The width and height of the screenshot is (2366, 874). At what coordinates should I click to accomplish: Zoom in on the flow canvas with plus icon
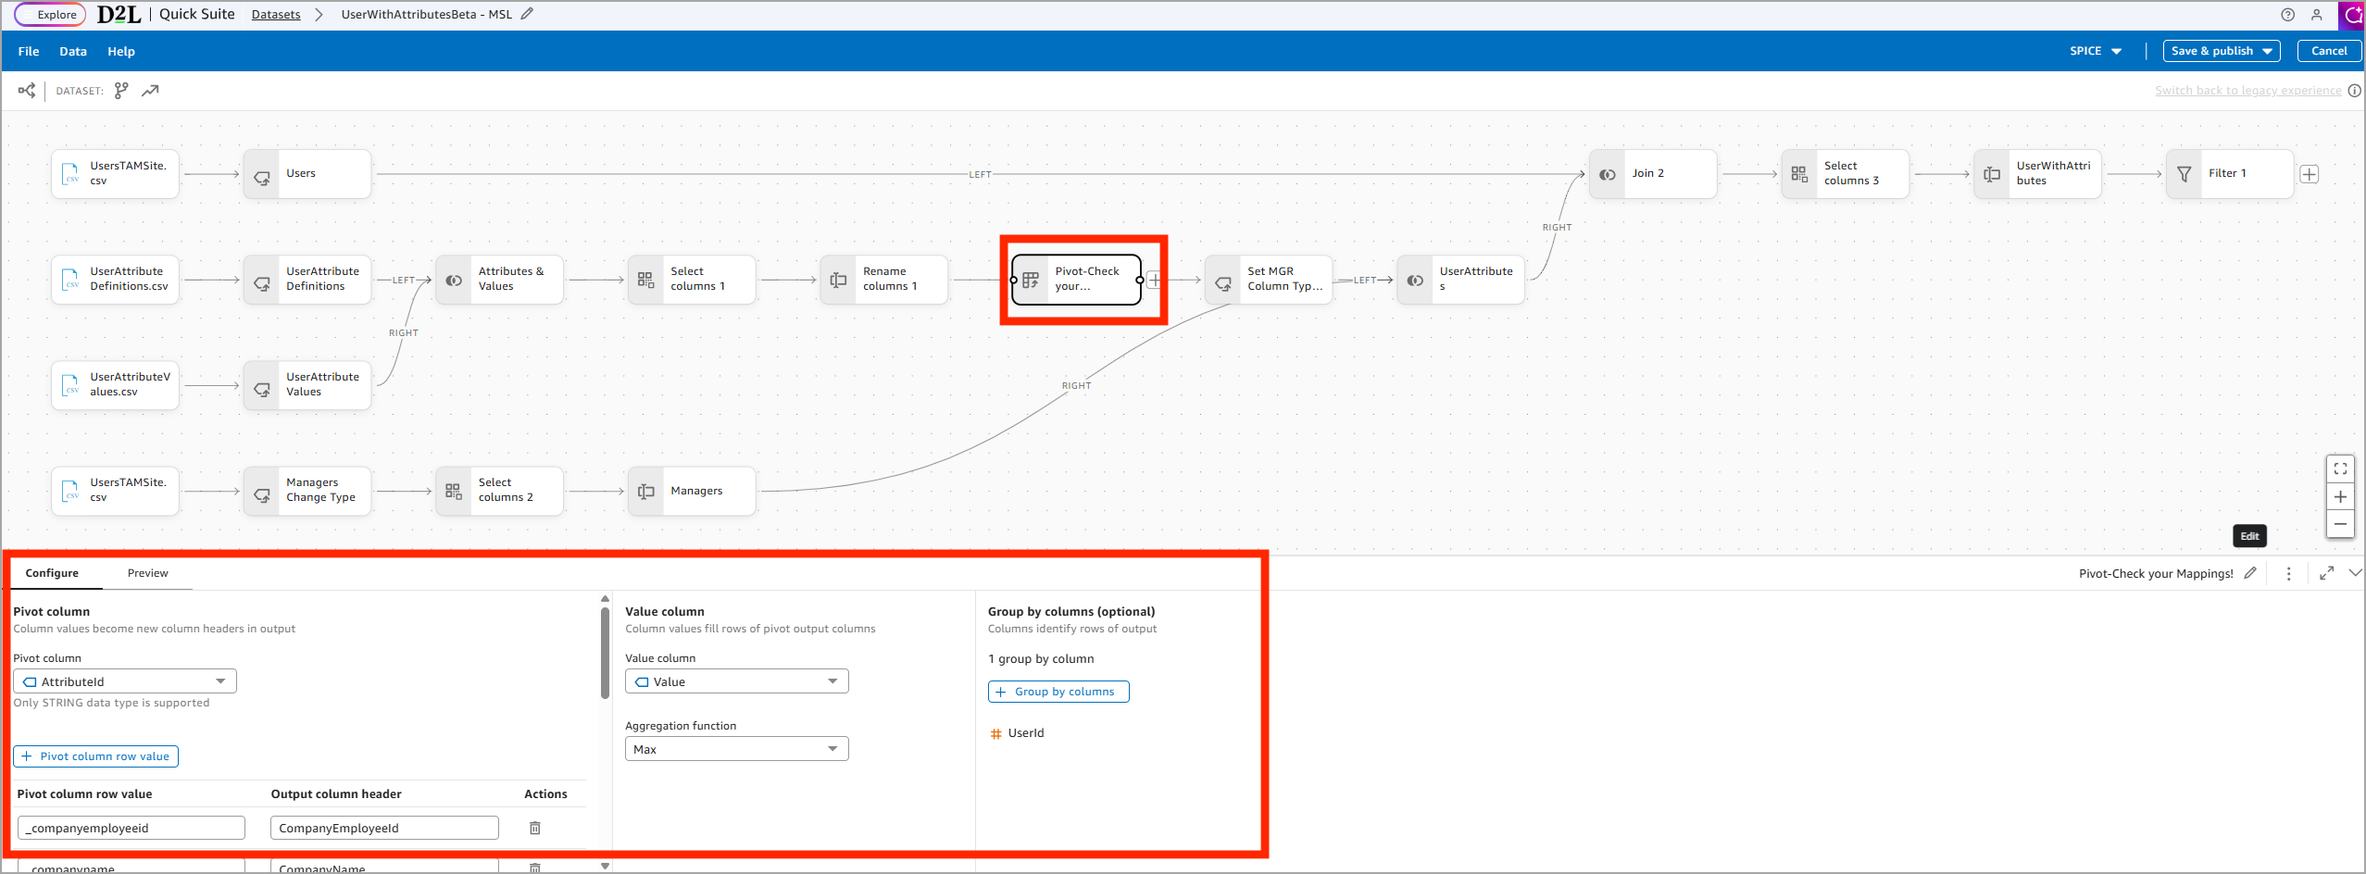[2341, 496]
